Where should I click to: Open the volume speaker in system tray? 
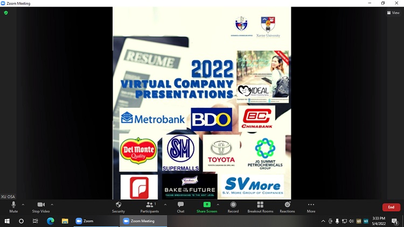point(351,221)
